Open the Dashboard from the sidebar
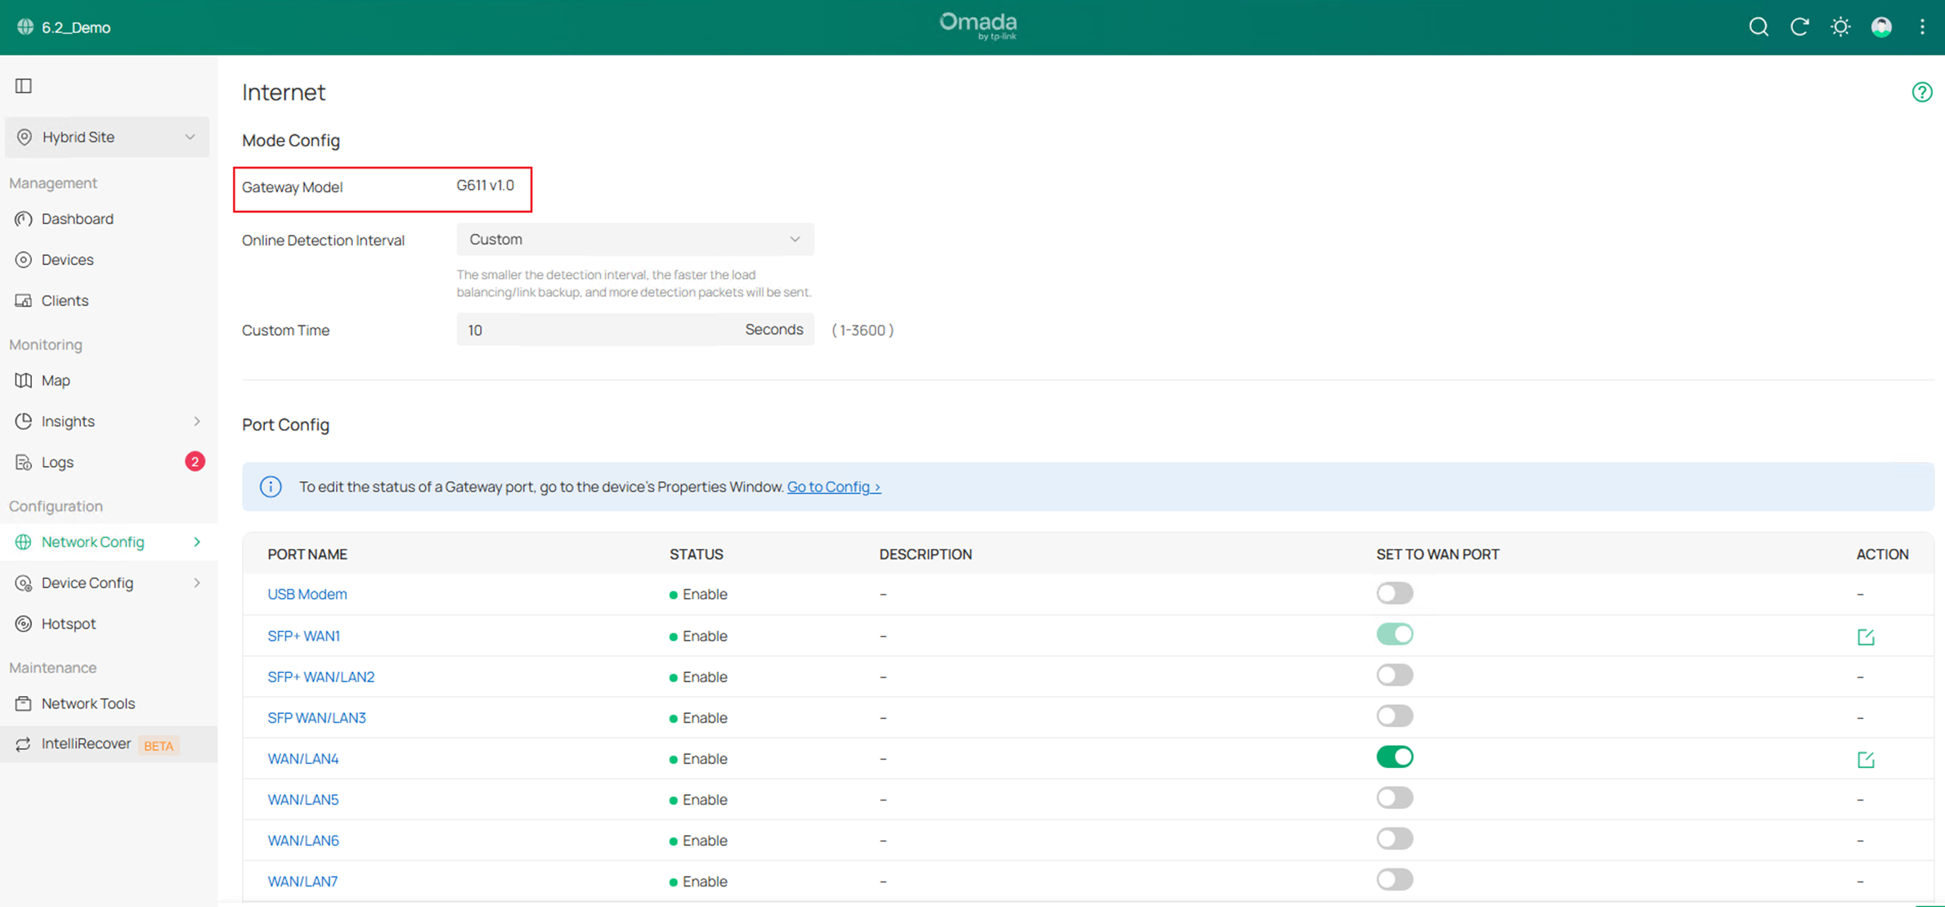 coord(77,218)
